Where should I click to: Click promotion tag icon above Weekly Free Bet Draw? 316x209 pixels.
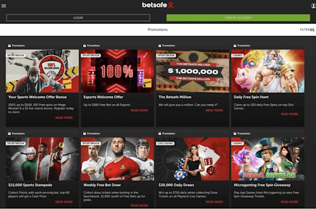point(85,134)
